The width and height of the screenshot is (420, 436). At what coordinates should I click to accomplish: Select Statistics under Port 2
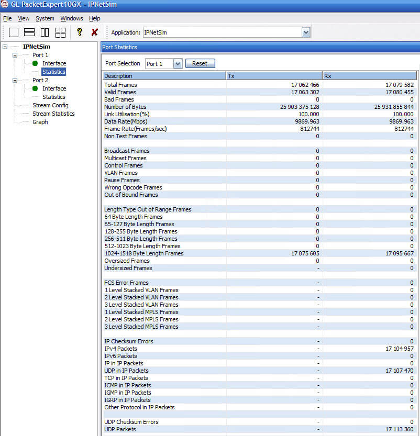click(54, 97)
